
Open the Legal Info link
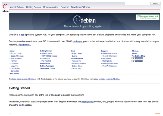(15, 66)
